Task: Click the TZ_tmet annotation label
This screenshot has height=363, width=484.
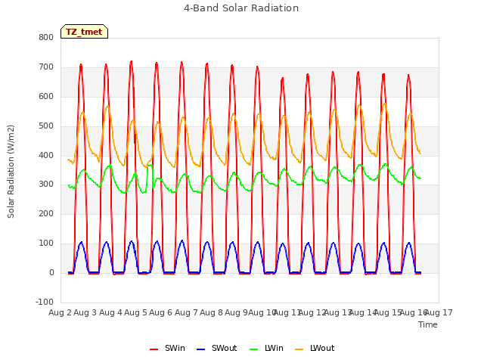Action: tap(84, 32)
